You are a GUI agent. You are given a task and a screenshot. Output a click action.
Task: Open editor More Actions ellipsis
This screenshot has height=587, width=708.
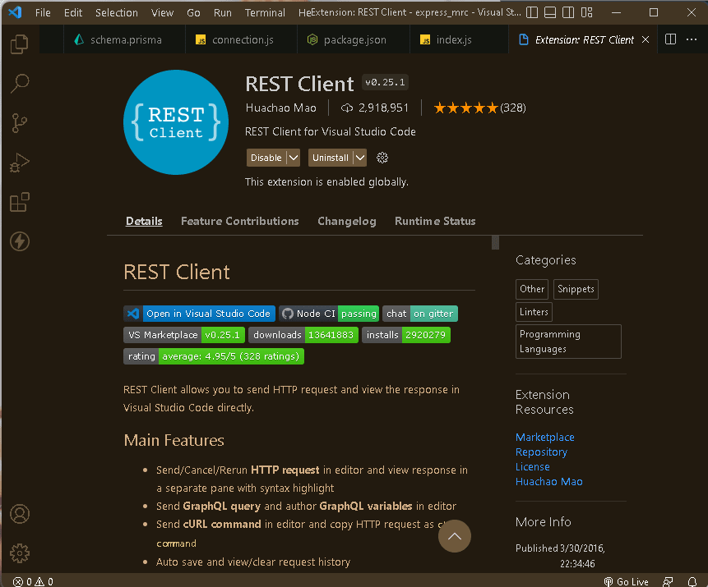(x=692, y=39)
